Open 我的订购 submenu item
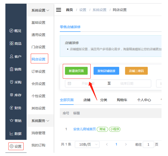This screenshot has height=156, width=168. [x=38, y=145]
